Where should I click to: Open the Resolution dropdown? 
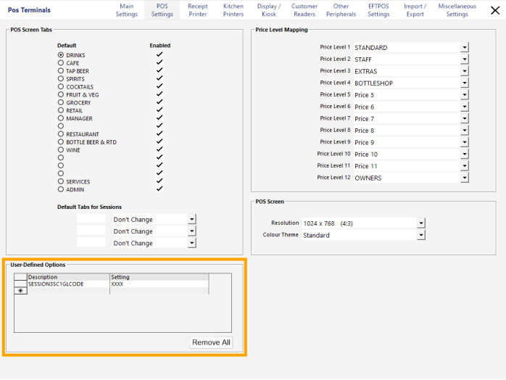420,223
